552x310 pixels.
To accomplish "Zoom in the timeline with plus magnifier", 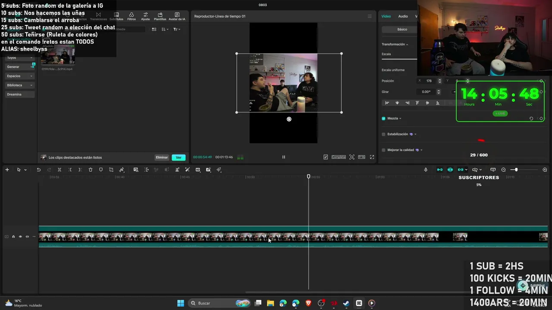I will coord(545,170).
